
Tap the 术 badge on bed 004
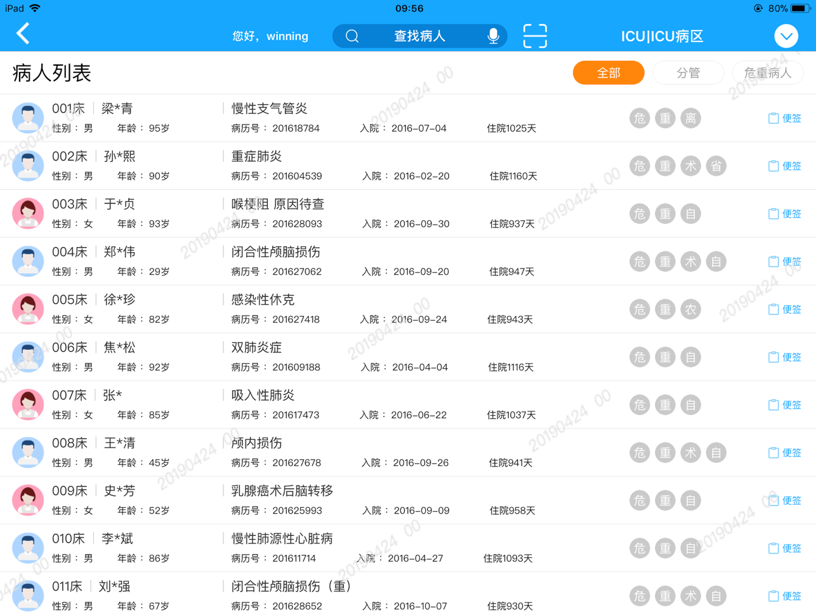[690, 262]
